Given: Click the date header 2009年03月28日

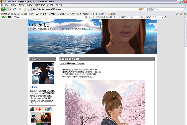Looking at the screenshot, I should coord(69,59).
